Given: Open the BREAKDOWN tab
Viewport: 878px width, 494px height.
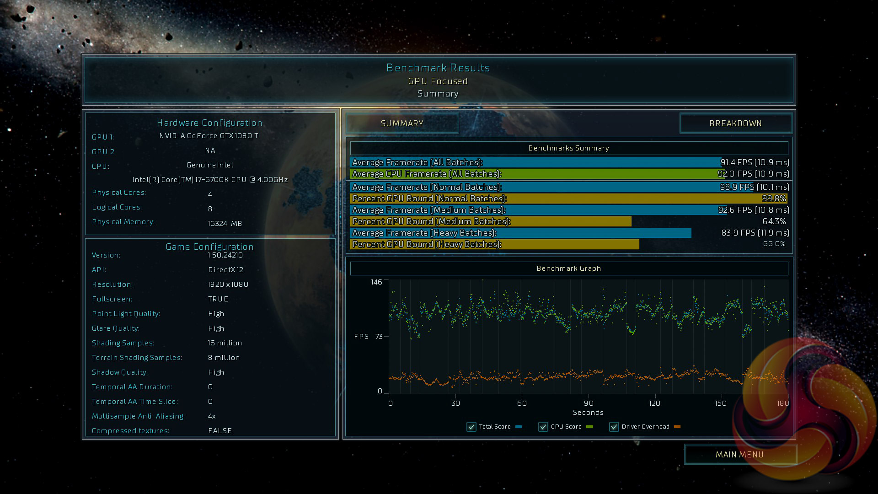Looking at the screenshot, I should pos(735,123).
